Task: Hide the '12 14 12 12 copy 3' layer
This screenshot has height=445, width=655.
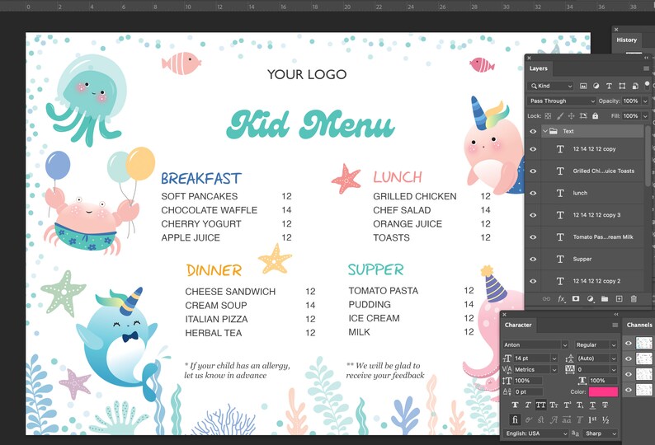Action: [x=533, y=215]
